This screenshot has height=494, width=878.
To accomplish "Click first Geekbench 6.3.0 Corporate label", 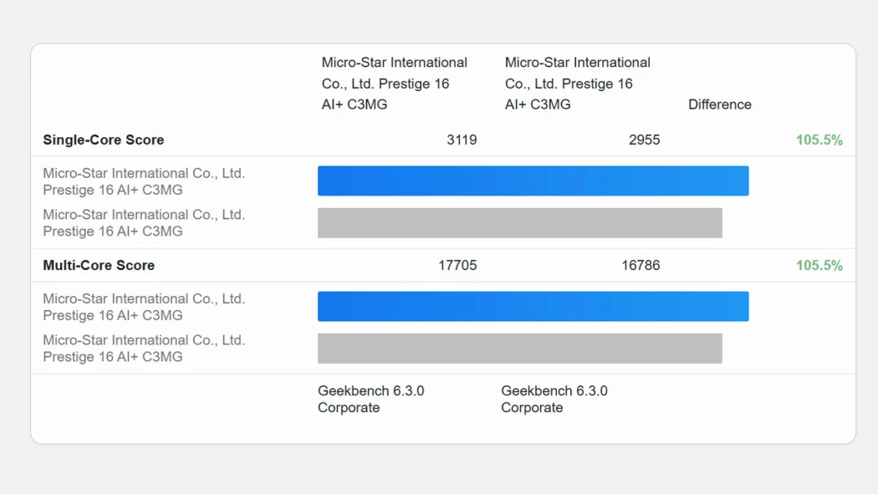I will (370, 399).
